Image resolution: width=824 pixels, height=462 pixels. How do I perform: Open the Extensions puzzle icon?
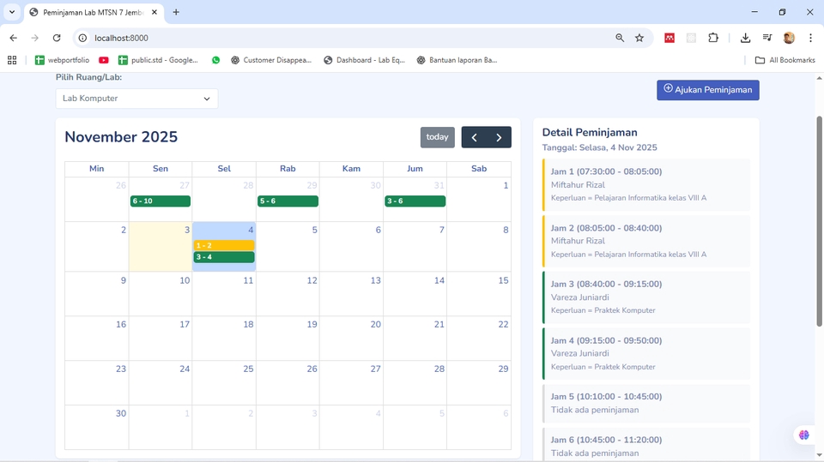(x=713, y=38)
